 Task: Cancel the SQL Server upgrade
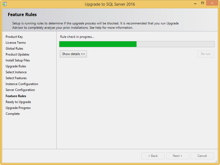tap(202, 156)
